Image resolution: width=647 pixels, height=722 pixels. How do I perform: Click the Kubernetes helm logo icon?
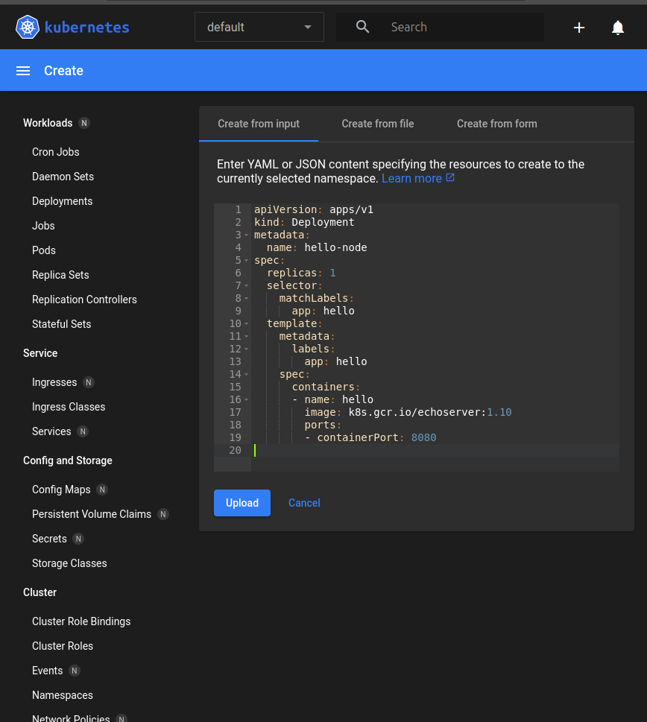pos(27,27)
